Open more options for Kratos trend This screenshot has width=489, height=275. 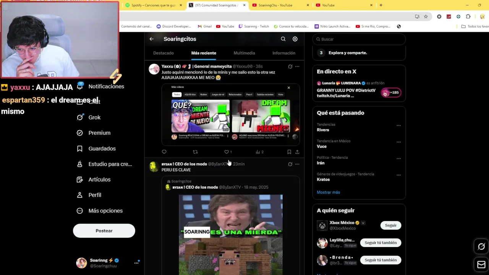[398, 175]
